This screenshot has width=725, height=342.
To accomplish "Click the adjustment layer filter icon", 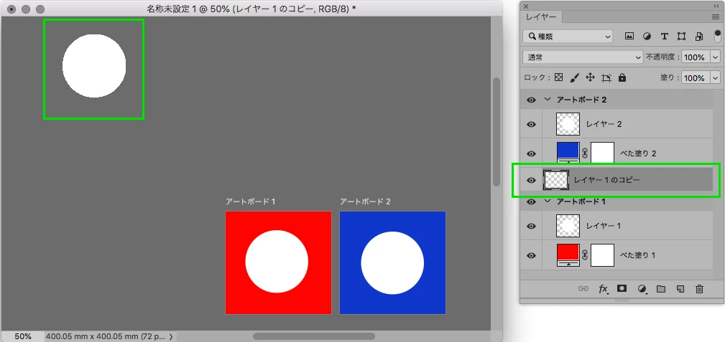I will [647, 36].
